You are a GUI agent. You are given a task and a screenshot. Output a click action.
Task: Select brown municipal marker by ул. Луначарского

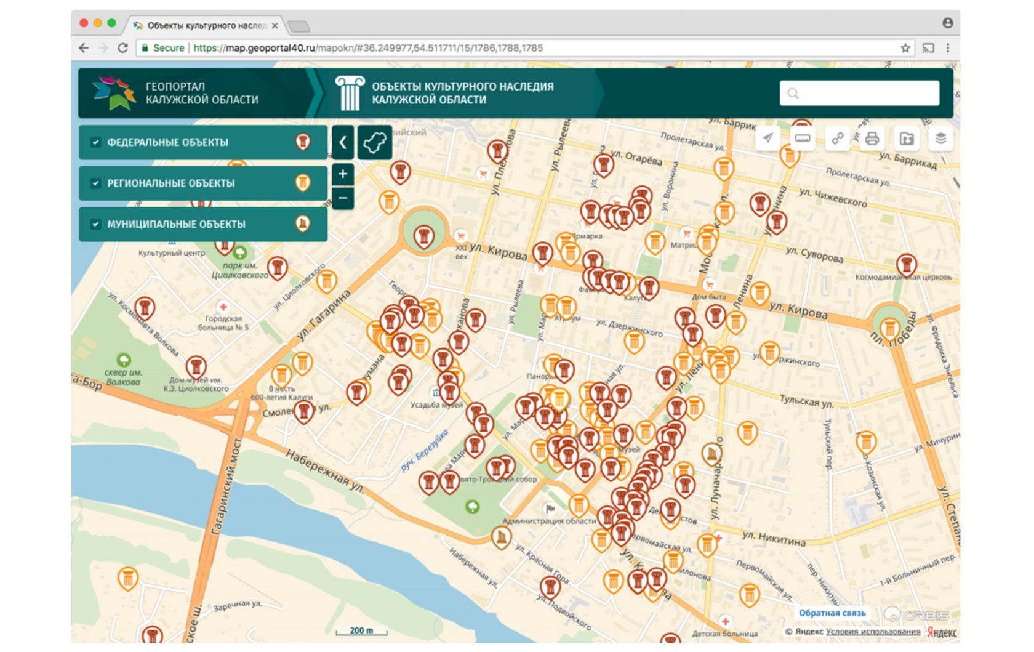point(711,454)
